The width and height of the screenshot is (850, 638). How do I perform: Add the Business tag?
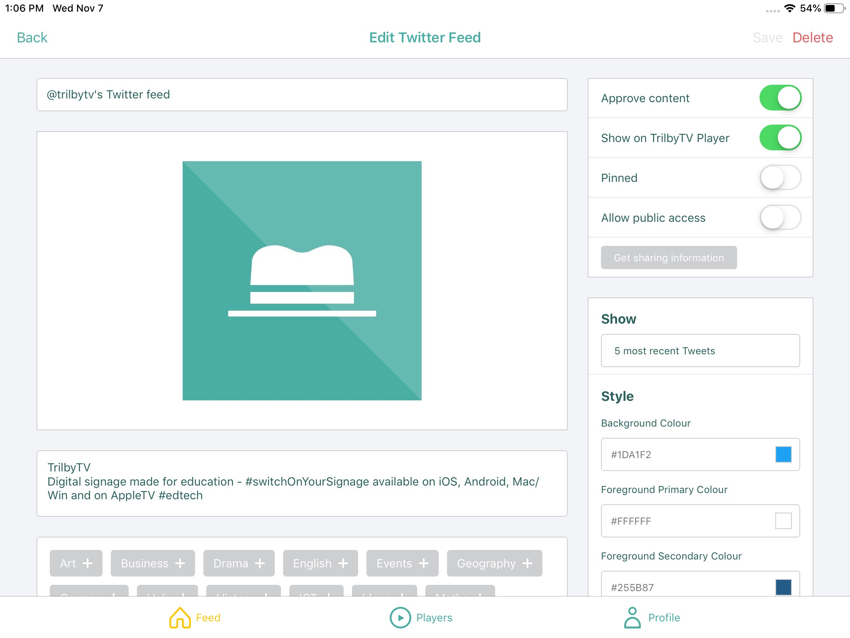[153, 563]
